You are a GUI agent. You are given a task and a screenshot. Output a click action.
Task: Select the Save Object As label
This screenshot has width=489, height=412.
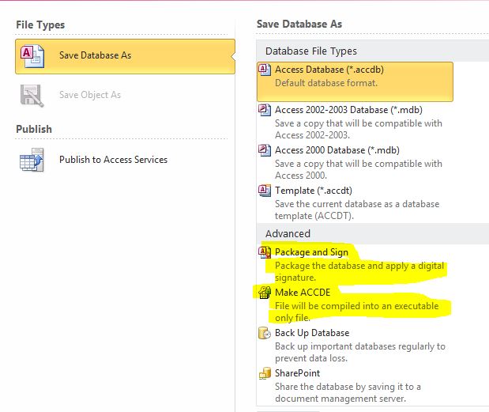(90, 95)
